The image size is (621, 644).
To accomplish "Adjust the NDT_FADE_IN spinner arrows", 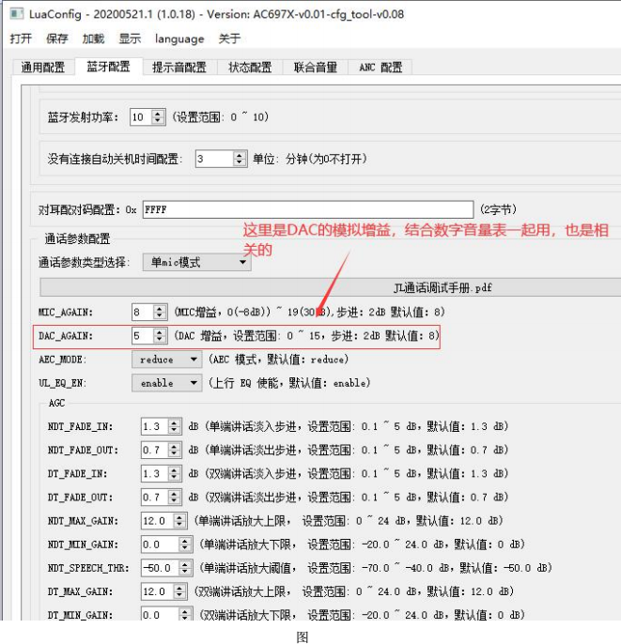I will point(175,426).
